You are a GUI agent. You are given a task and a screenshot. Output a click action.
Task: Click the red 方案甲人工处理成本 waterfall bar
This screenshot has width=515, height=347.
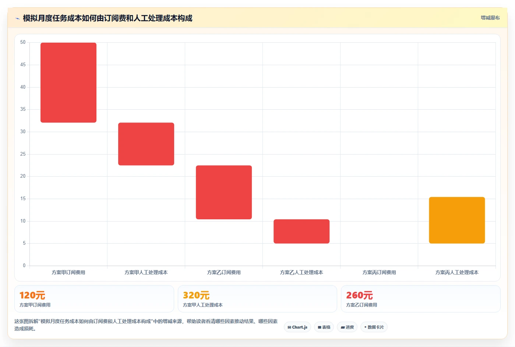point(146,144)
